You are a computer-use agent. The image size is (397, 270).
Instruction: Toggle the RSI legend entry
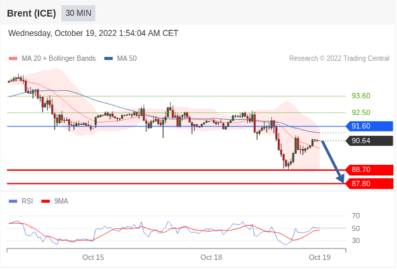coord(21,201)
